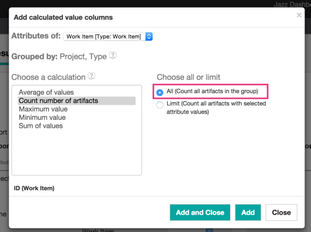Click the Close button

tap(281, 212)
